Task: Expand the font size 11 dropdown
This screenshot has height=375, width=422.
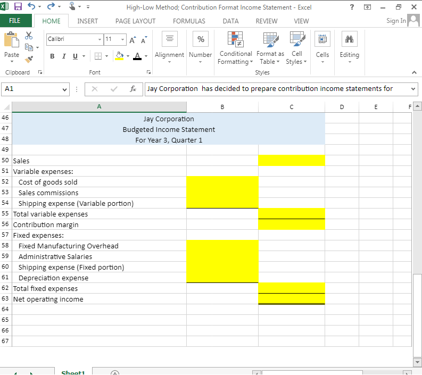Action: pos(123,39)
